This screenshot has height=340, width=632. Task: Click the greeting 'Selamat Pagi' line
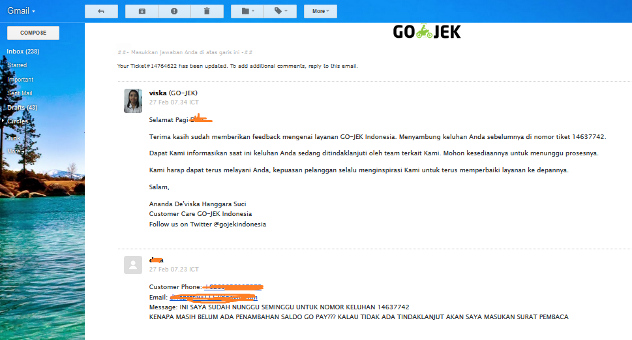click(x=181, y=120)
